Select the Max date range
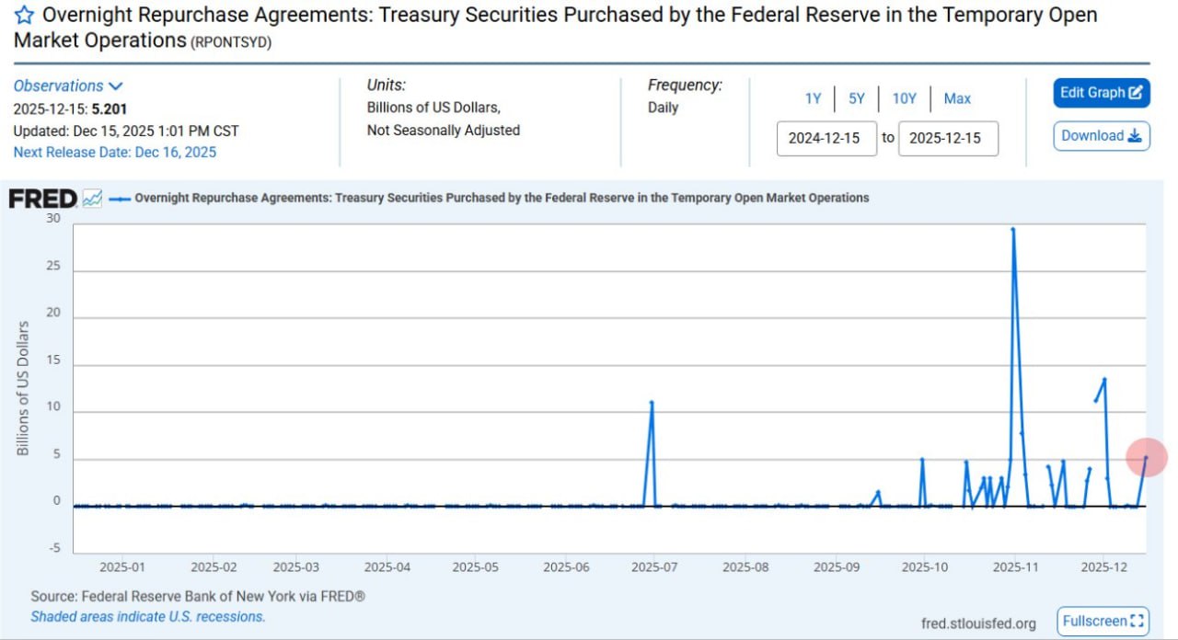Viewport: 1178px width, 640px height. [x=957, y=98]
